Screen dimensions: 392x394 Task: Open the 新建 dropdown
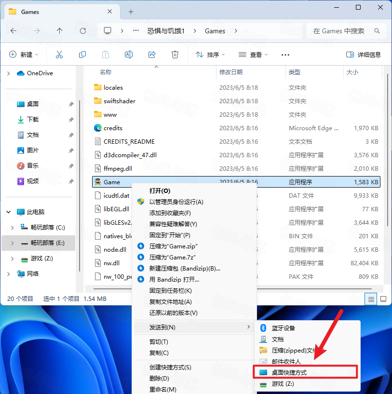[24, 54]
